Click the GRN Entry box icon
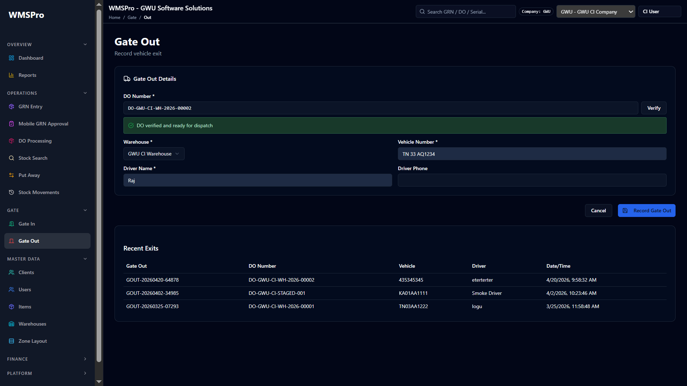This screenshot has width=687, height=386. tap(11, 107)
